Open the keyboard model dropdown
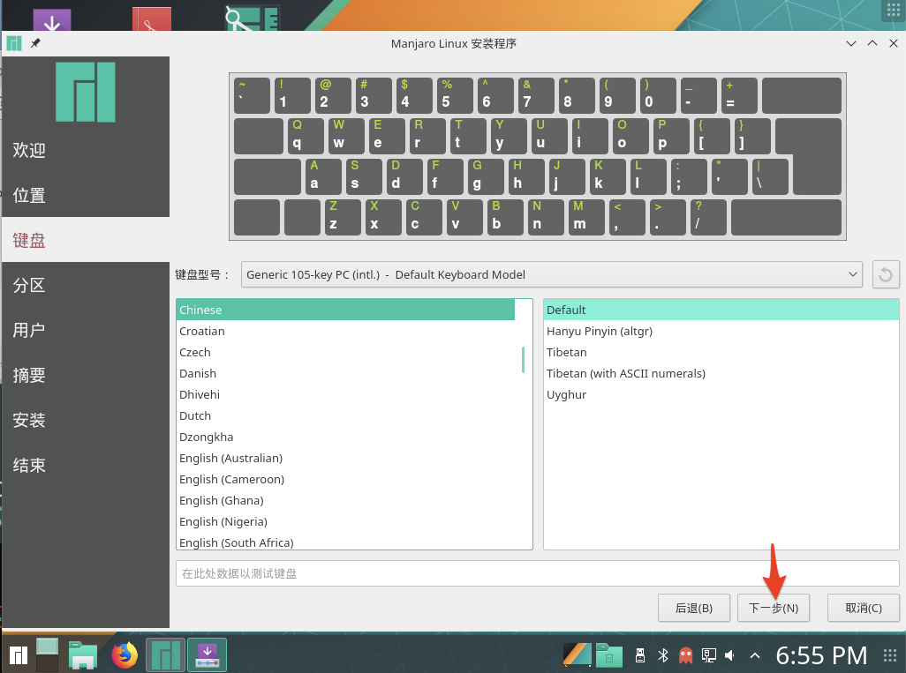Screen dimensions: 906x673 click(x=551, y=274)
